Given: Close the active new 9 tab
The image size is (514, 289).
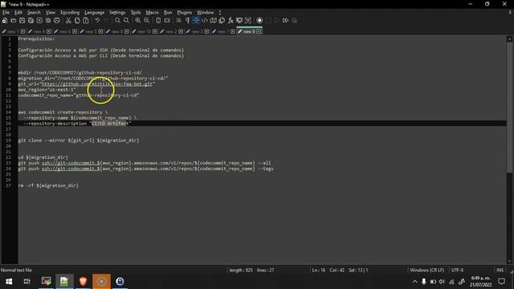Looking at the screenshot, I should (x=259, y=31).
